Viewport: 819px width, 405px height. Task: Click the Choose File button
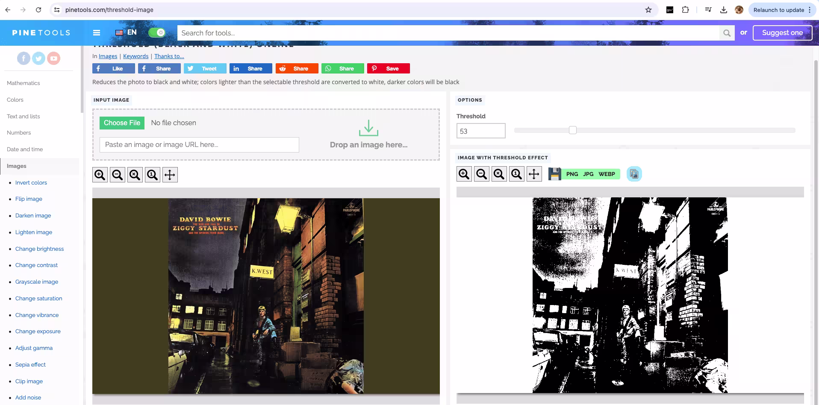click(122, 123)
